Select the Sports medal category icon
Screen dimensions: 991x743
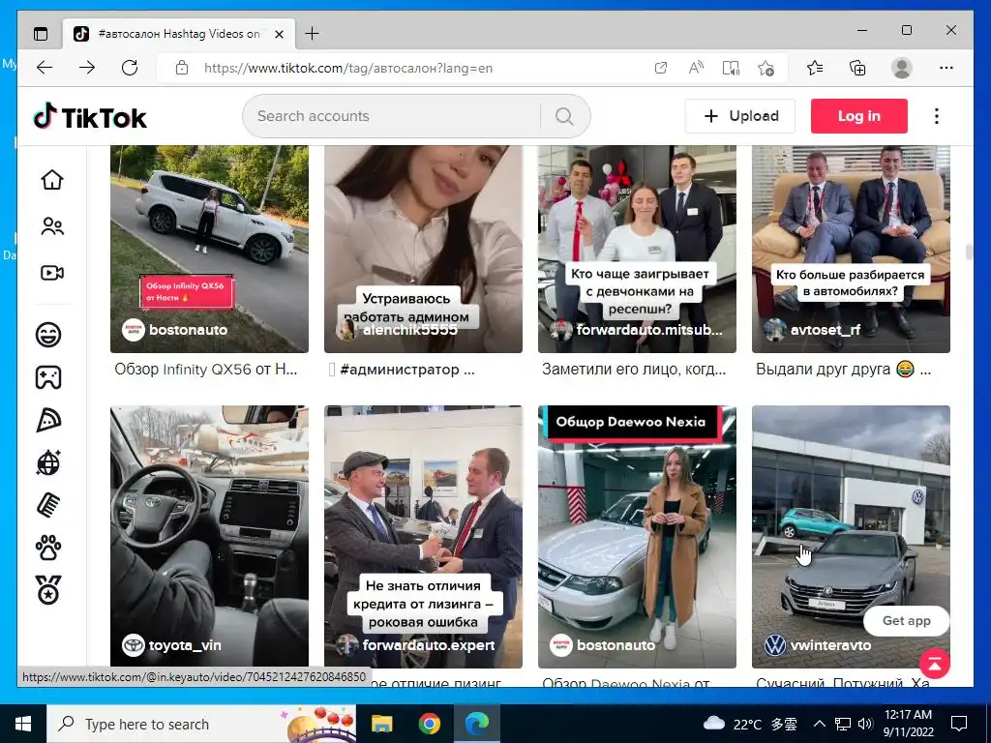click(48, 590)
